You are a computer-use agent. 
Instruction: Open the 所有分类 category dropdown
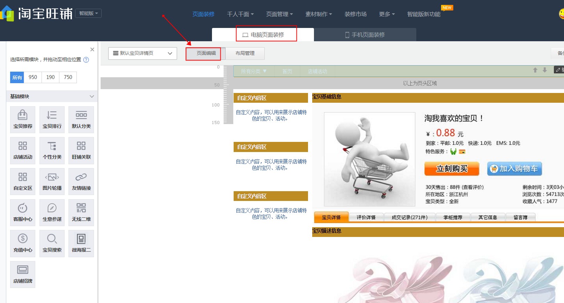[x=254, y=71]
